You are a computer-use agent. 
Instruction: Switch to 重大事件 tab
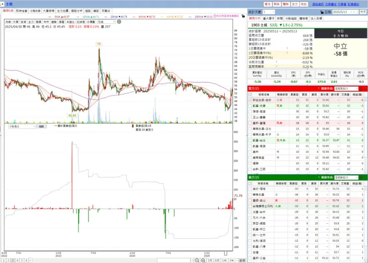(269, 18)
